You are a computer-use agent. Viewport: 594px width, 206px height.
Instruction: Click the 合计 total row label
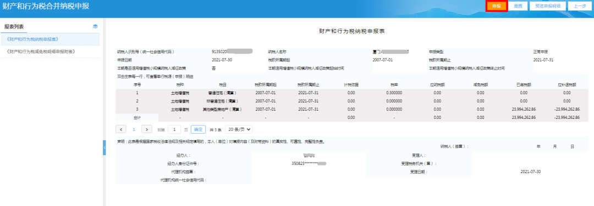tap(137, 118)
